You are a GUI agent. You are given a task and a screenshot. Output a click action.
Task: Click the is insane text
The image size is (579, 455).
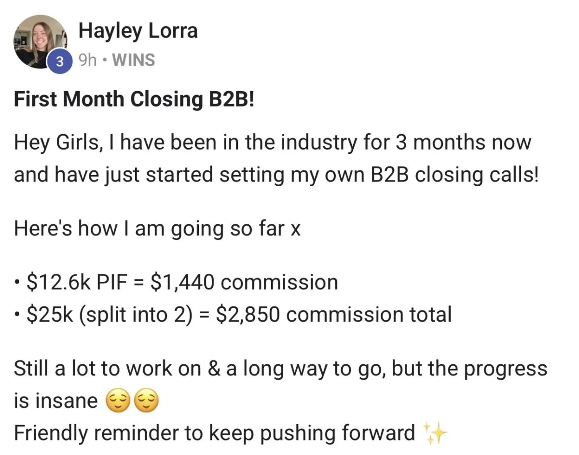[55, 401]
